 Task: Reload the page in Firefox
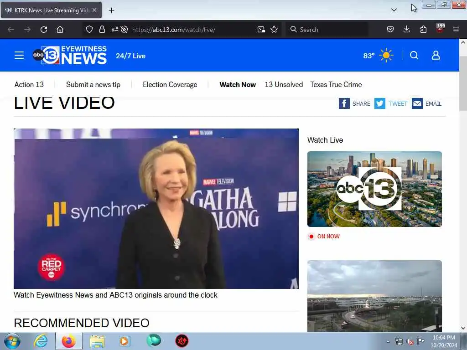pyautogui.click(x=44, y=30)
